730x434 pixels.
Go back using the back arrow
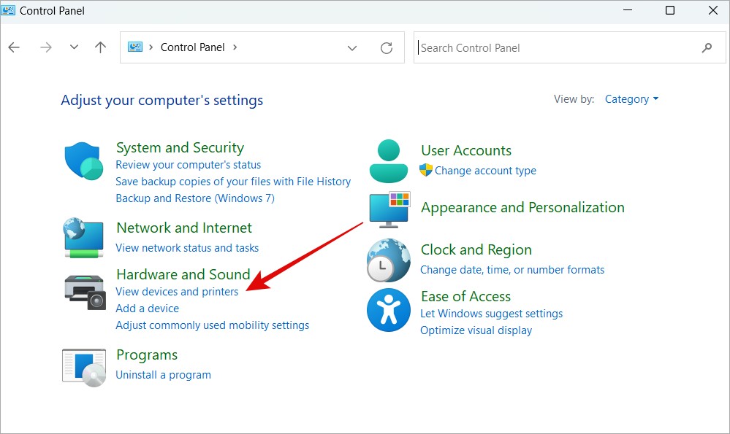tap(14, 47)
